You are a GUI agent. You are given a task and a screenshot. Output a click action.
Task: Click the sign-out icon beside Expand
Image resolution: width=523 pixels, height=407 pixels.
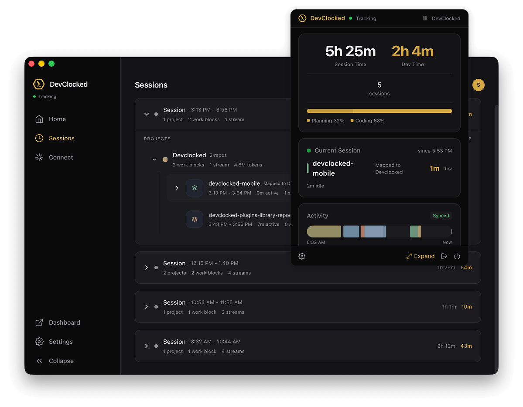coord(444,256)
